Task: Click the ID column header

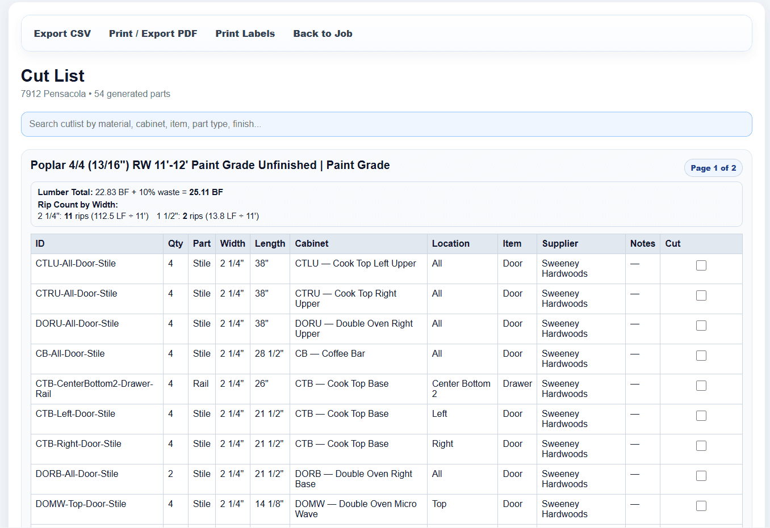Action: coord(97,244)
